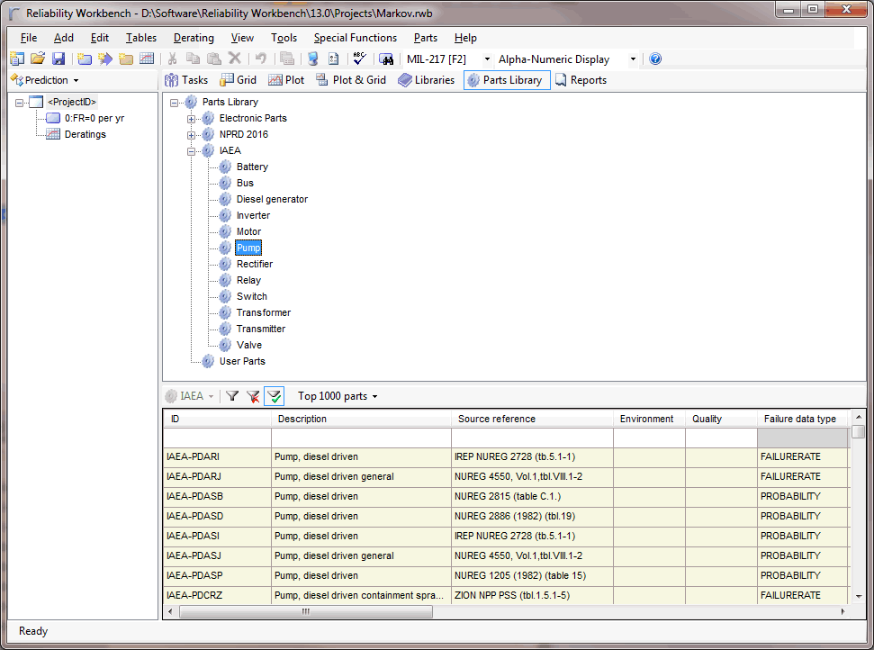This screenshot has height=650, width=874.
Task: Clear the filter using red X filter icon
Action: coord(252,395)
